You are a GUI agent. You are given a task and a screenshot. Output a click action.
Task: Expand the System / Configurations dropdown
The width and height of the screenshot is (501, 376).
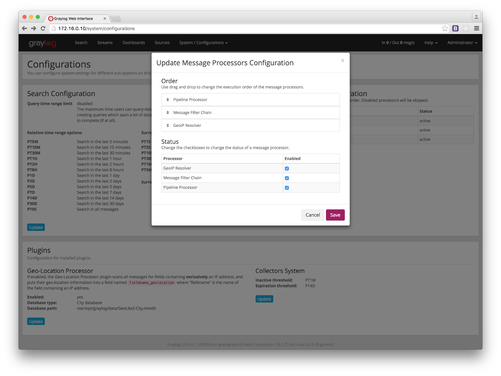click(x=203, y=43)
